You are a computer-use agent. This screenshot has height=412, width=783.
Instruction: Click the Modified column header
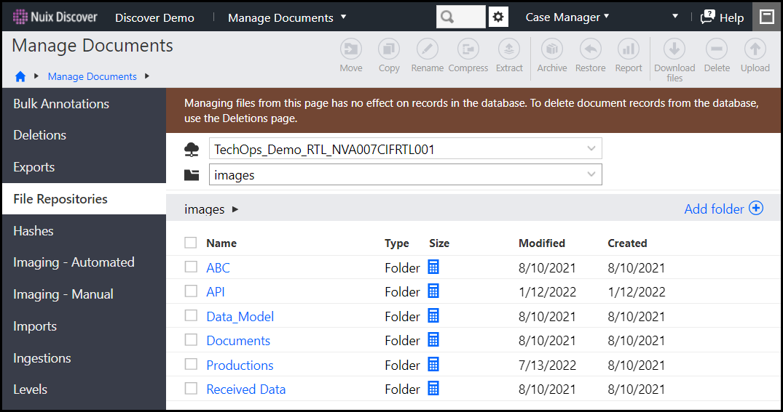[542, 243]
